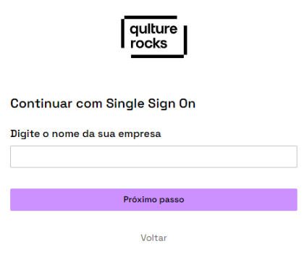Select the company name input field
Viewport: 307px width, 261px height.
click(153, 157)
